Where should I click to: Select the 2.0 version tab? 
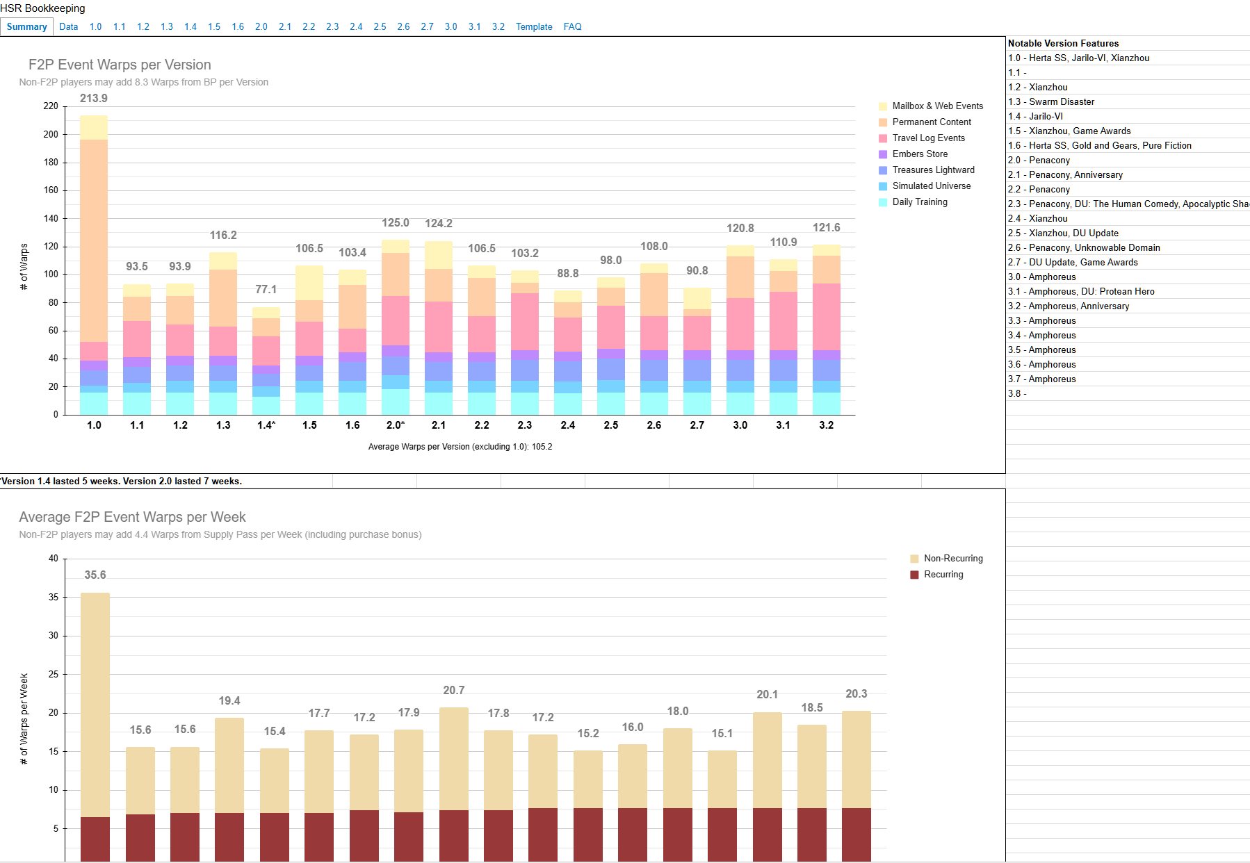(261, 26)
